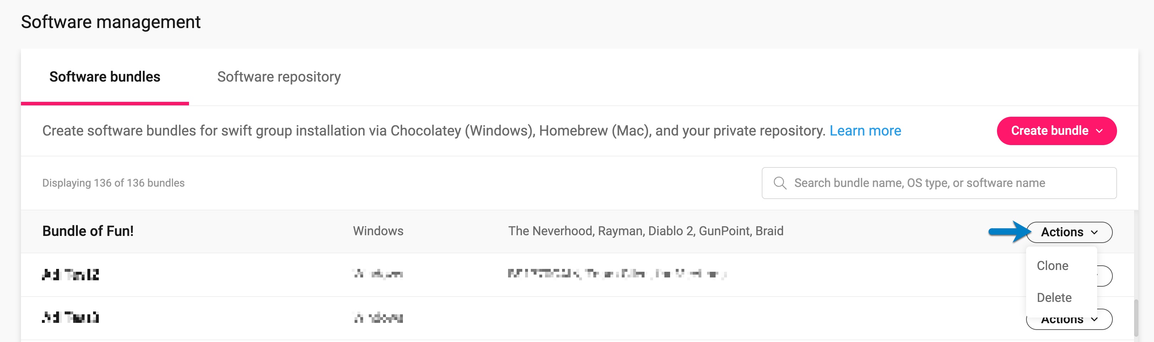Choose Delete from the Actions menu

pyautogui.click(x=1054, y=298)
